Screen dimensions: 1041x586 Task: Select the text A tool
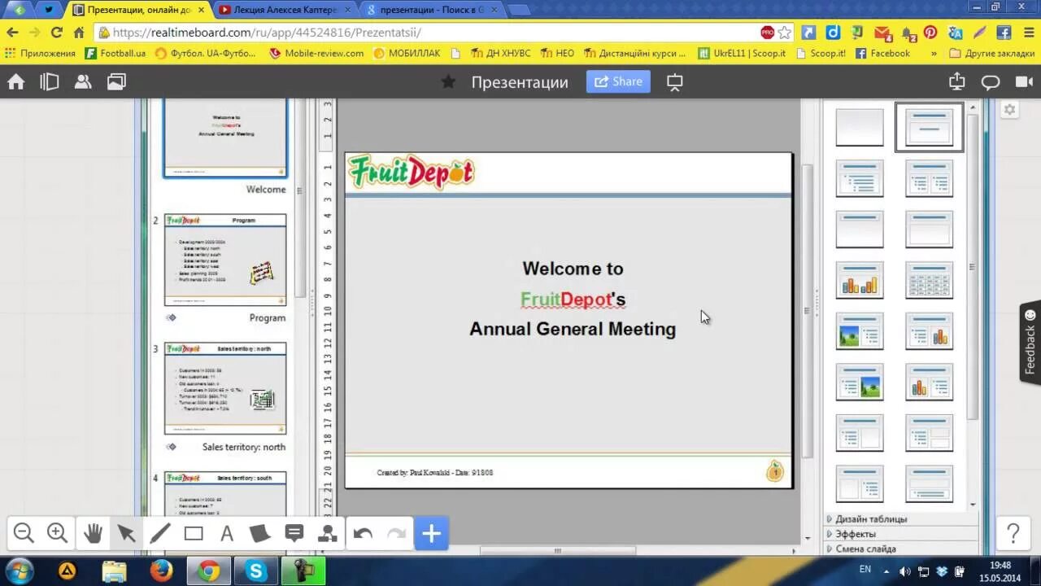coord(227,534)
